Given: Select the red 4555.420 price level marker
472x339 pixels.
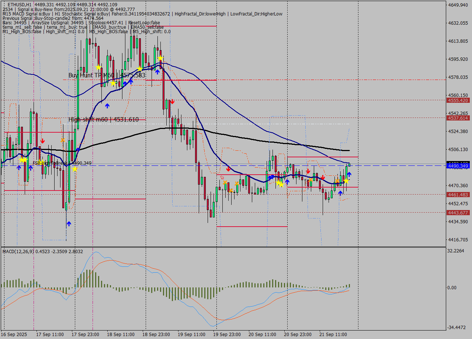Looking at the screenshot, I should tap(457, 100).
